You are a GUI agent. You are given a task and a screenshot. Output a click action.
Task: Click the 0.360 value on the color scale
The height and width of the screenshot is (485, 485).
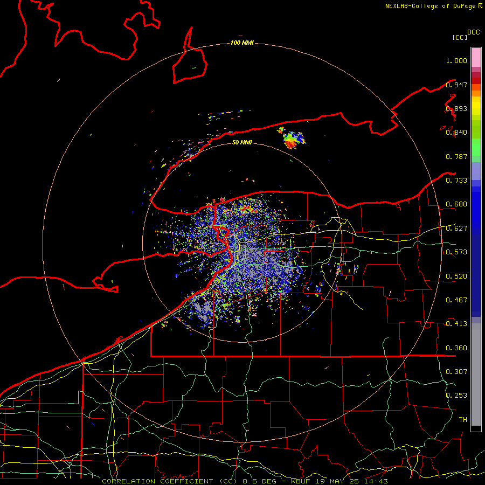(x=456, y=348)
